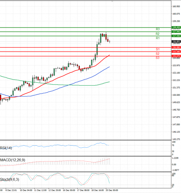181x193 pixels.
Task: Select the R3 resistance line label
Action: tap(158, 29)
